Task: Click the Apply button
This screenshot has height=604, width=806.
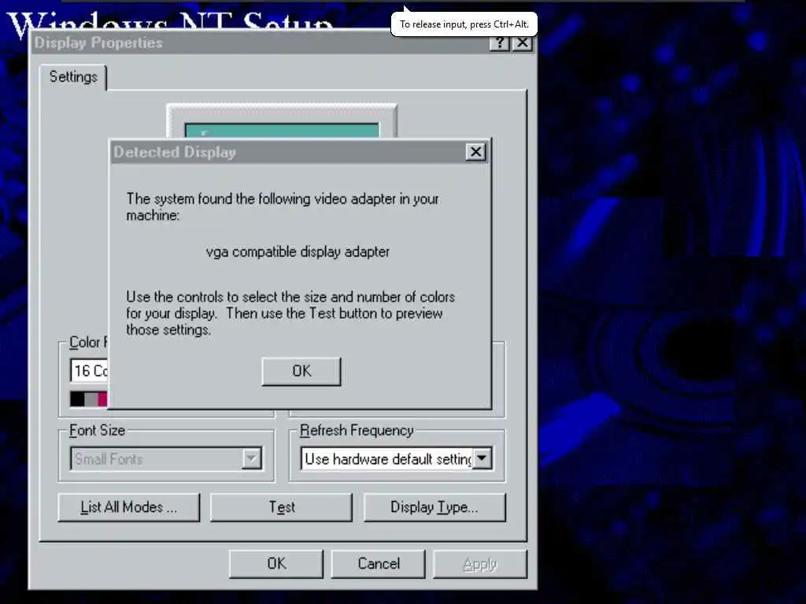Action: coord(480,564)
